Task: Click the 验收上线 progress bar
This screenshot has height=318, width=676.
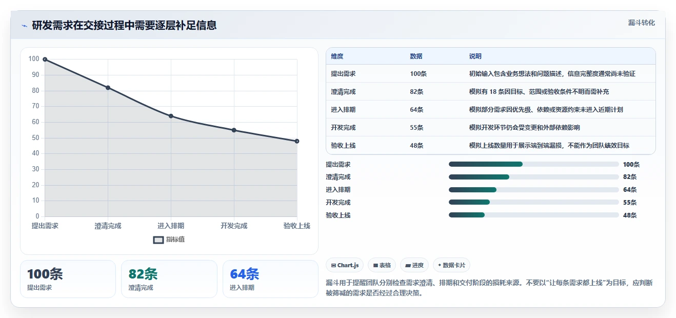Action: (x=533, y=215)
